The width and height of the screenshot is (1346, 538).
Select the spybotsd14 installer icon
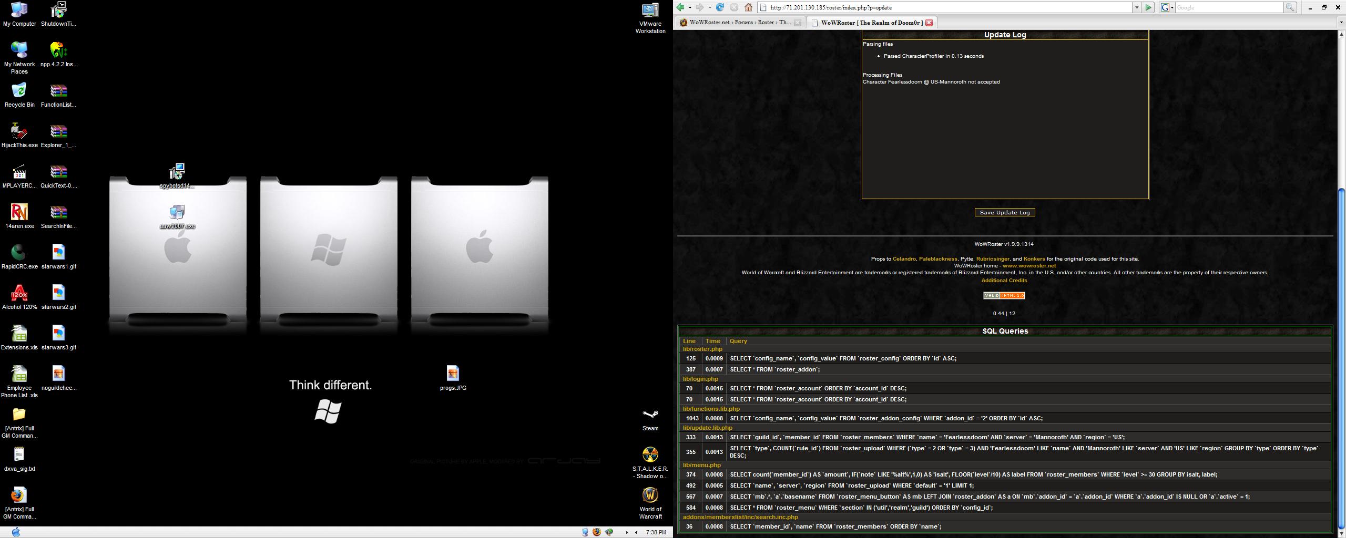pos(177,175)
